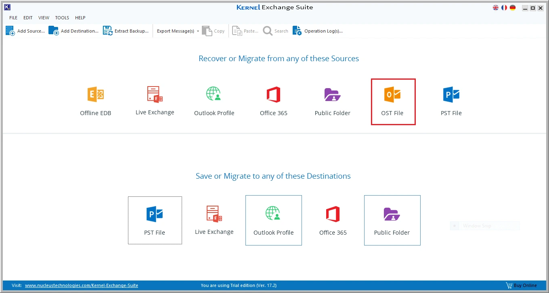The width and height of the screenshot is (549, 293).
Task: Open the HELP menu
Action: coord(80,18)
